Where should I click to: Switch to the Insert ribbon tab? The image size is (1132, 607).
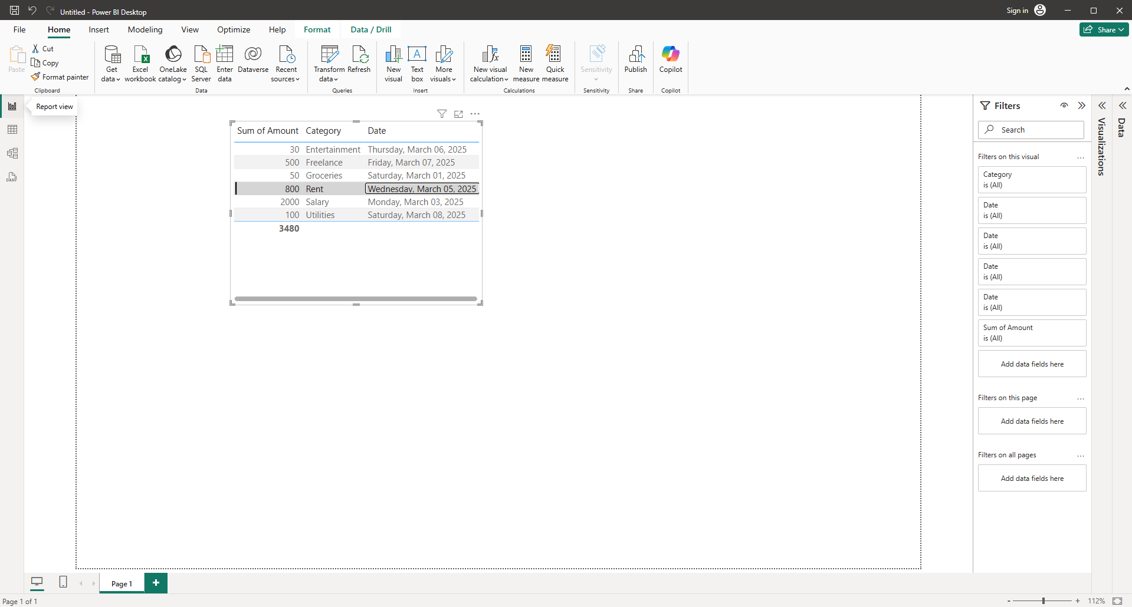99,29
